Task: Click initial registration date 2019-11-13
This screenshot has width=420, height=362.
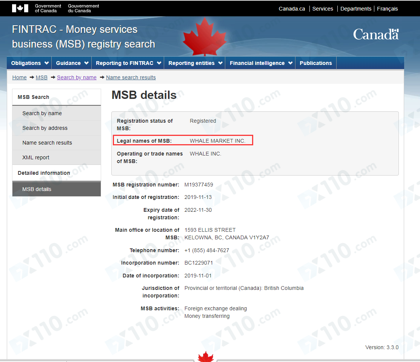Action: coord(198,197)
